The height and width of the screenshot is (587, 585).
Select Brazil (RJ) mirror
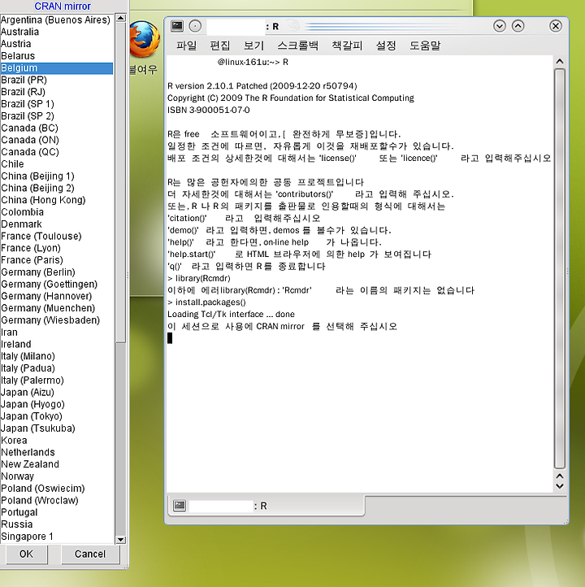point(57,92)
